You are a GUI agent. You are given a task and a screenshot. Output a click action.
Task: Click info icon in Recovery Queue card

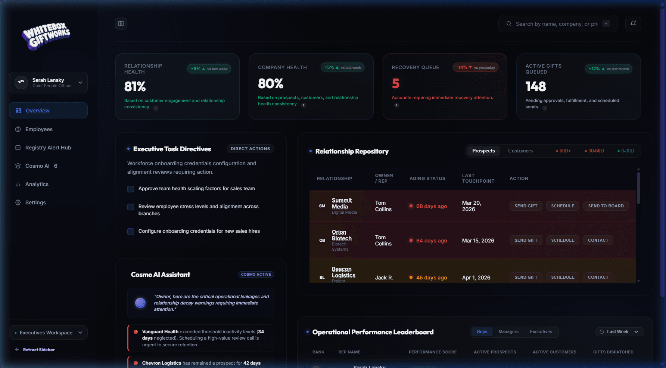click(397, 105)
